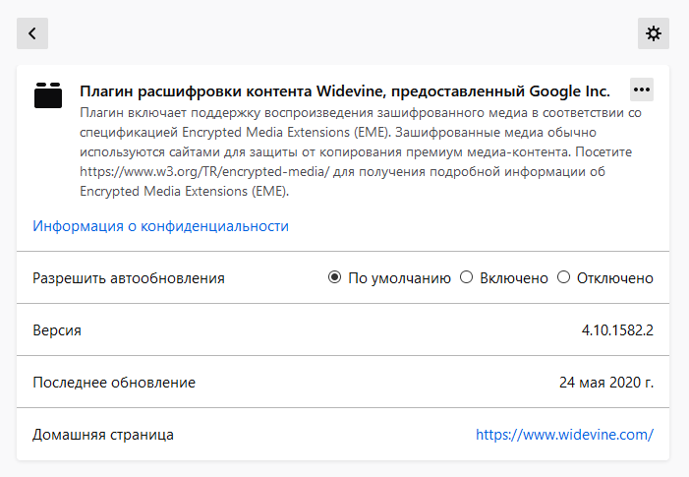Open 'Информация о конфиденциальности' link
Image resolution: width=689 pixels, height=477 pixels.
click(x=160, y=226)
